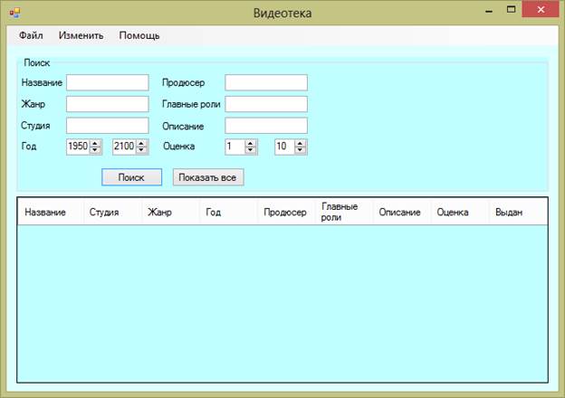Open the Файл menu
The image size is (565, 398).
pyautogui.click(x=31, y=35)
